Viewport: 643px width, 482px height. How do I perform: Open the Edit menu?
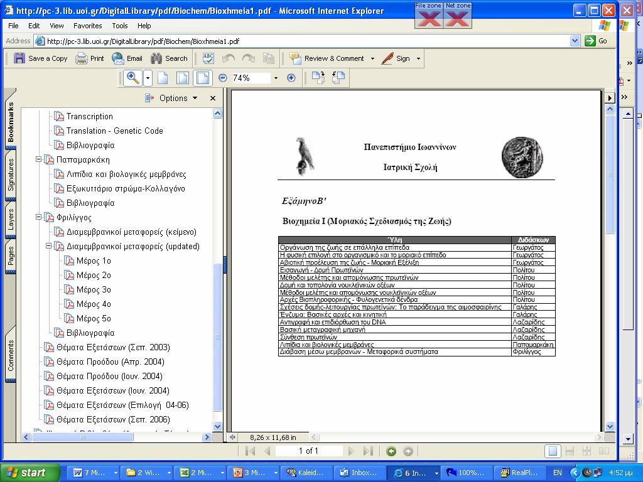point(34,26)
